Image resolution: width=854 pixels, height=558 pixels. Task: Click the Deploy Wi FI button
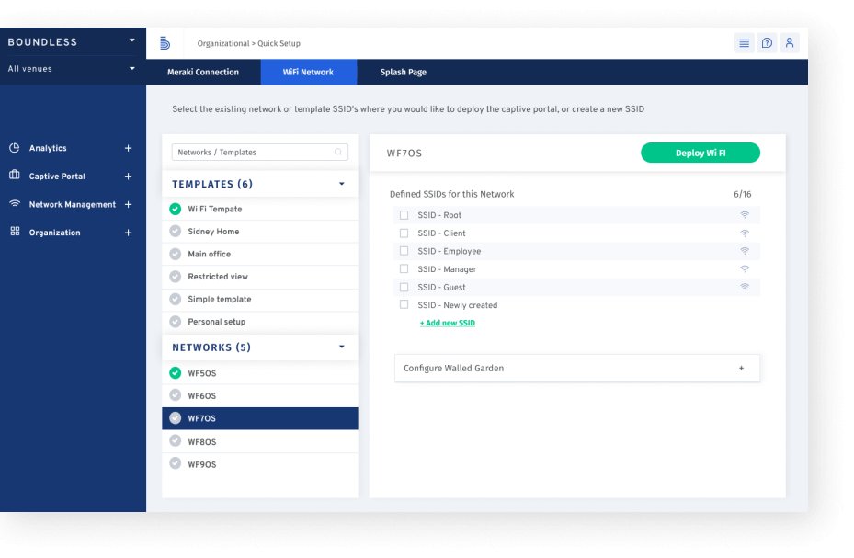[x=700, y=153]
